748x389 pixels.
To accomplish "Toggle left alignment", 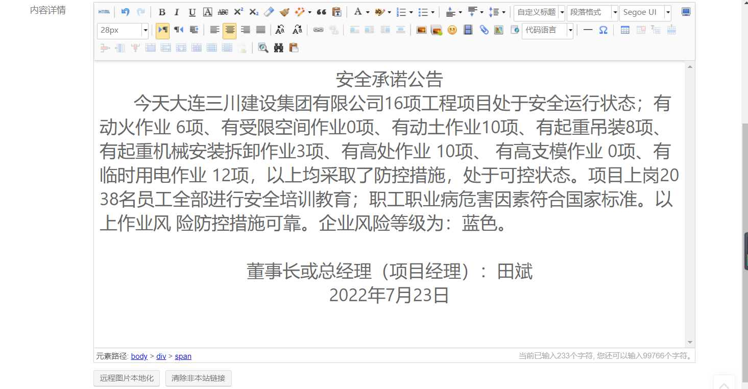I will [214, 30].
